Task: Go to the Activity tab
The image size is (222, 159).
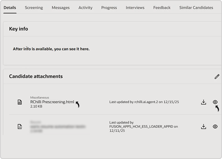Action: coord(85,8)
